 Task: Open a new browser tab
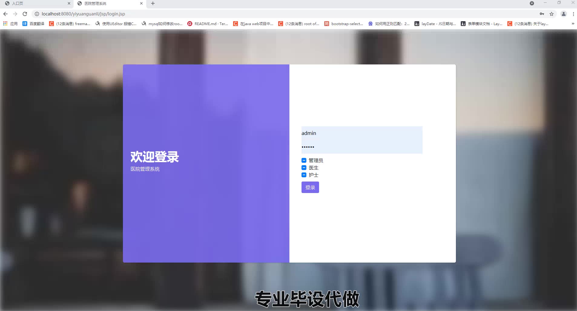(x=153, y=3)
